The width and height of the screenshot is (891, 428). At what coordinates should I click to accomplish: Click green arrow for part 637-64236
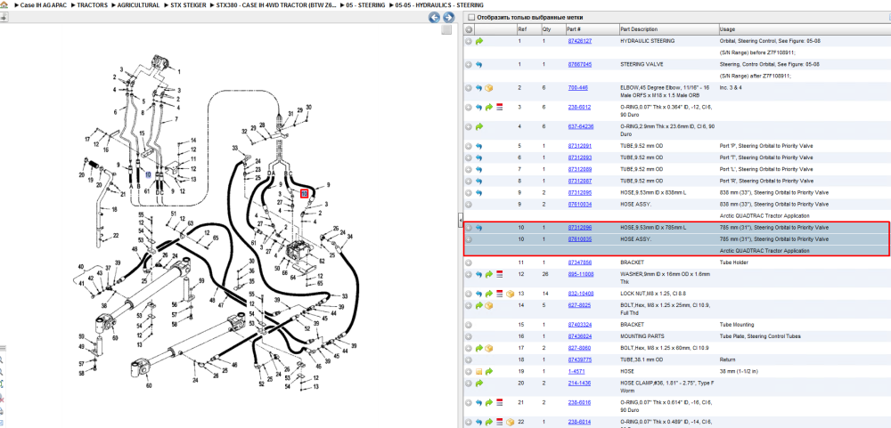click(x=479, y=126)
